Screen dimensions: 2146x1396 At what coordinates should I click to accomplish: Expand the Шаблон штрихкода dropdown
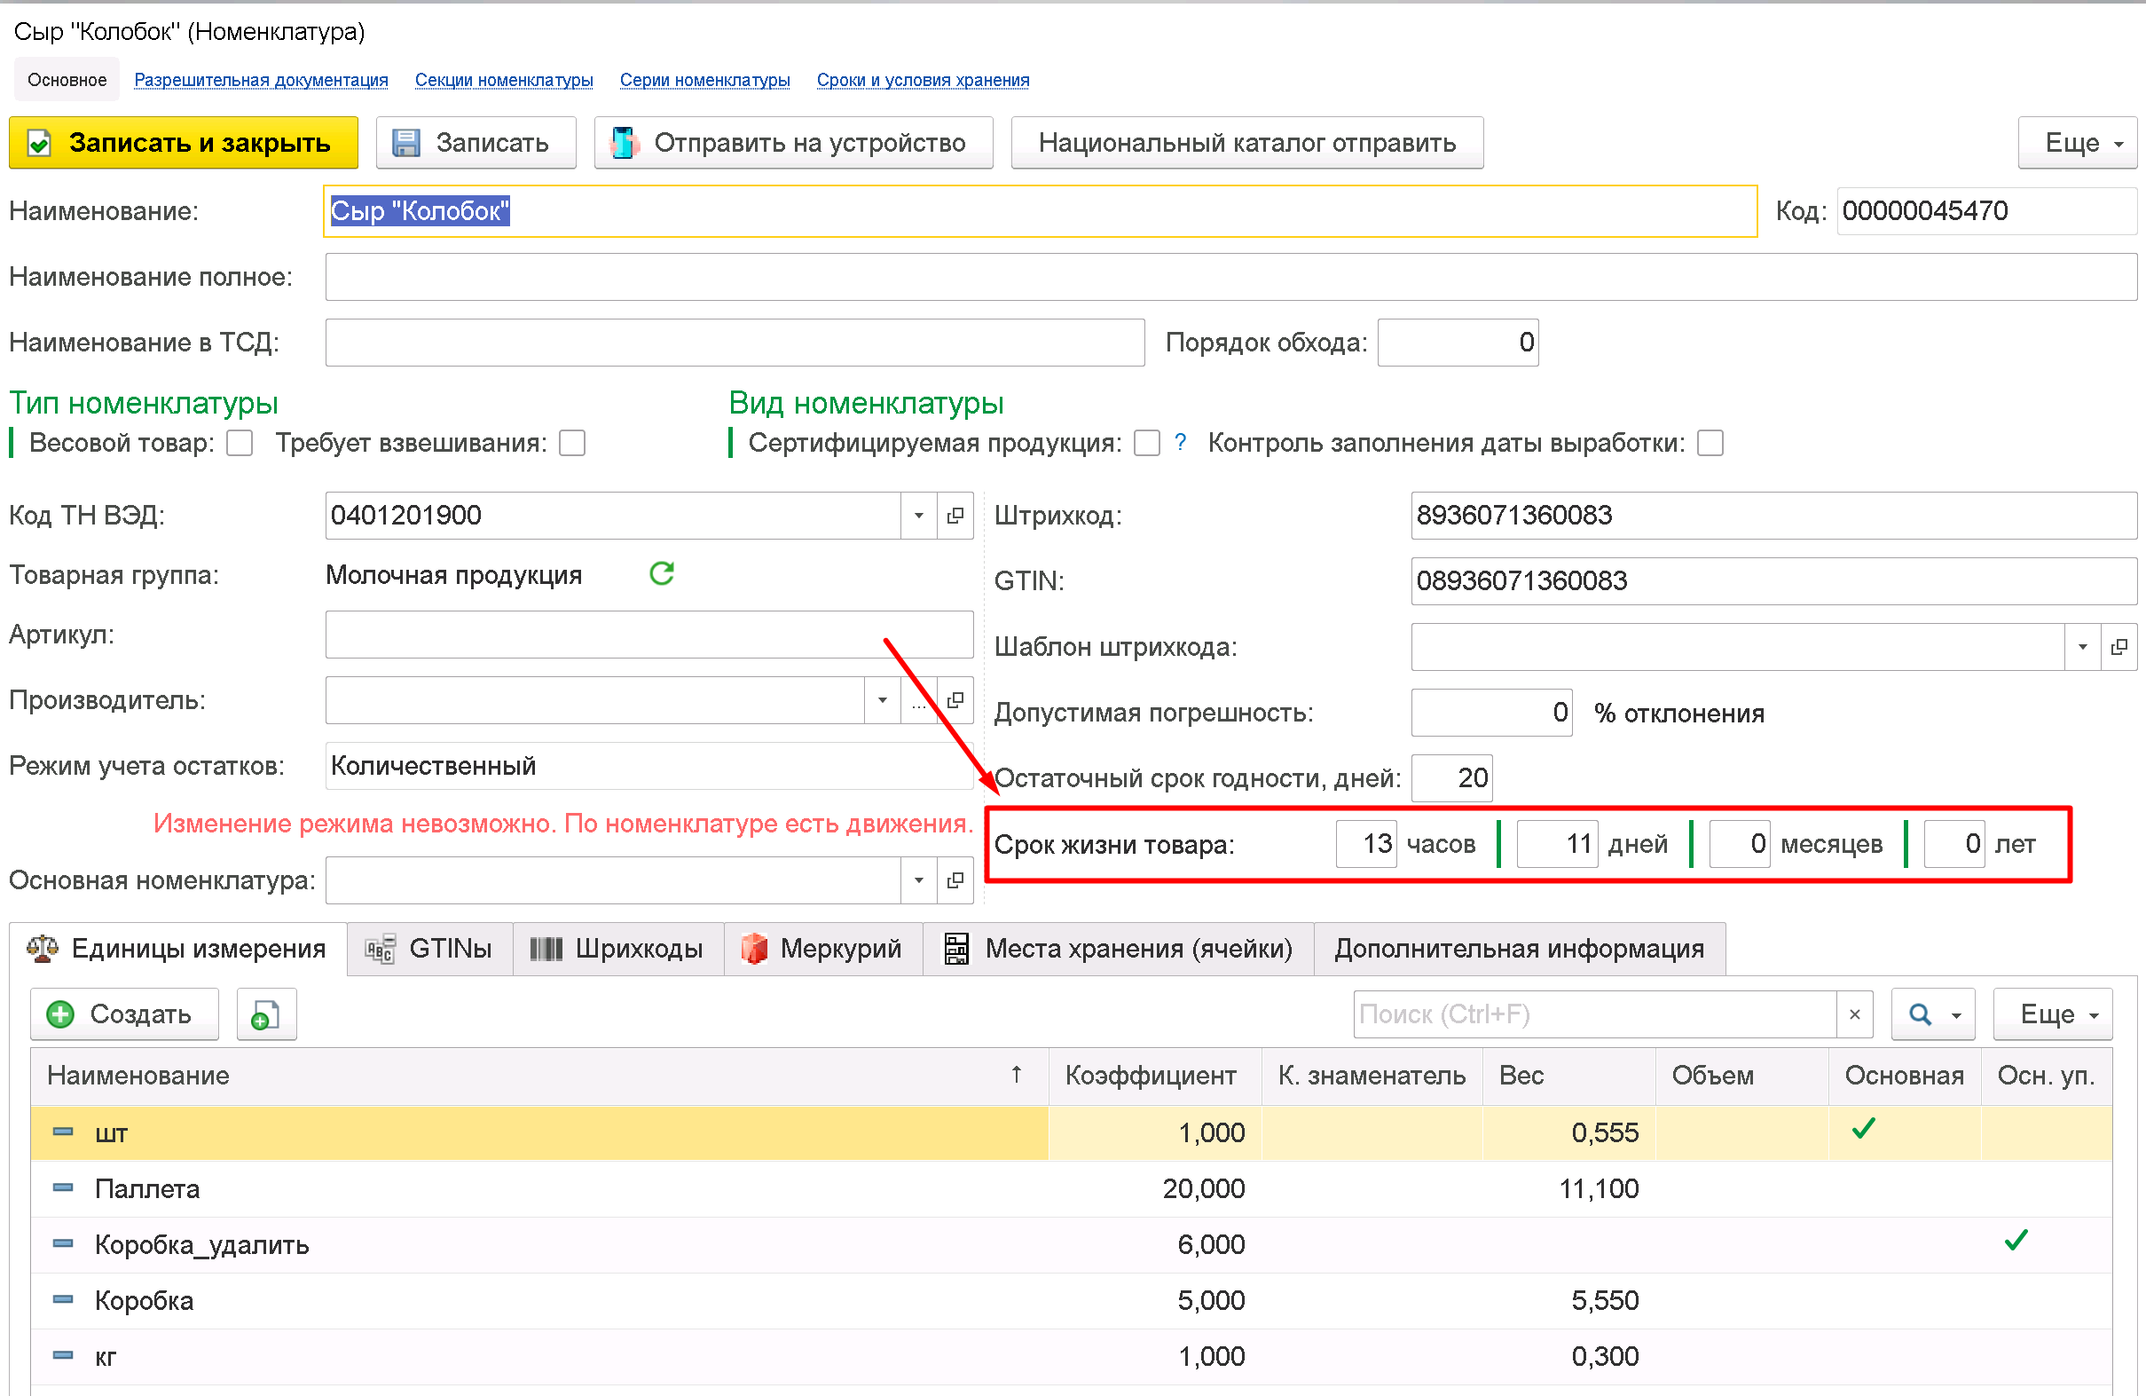2083,647
